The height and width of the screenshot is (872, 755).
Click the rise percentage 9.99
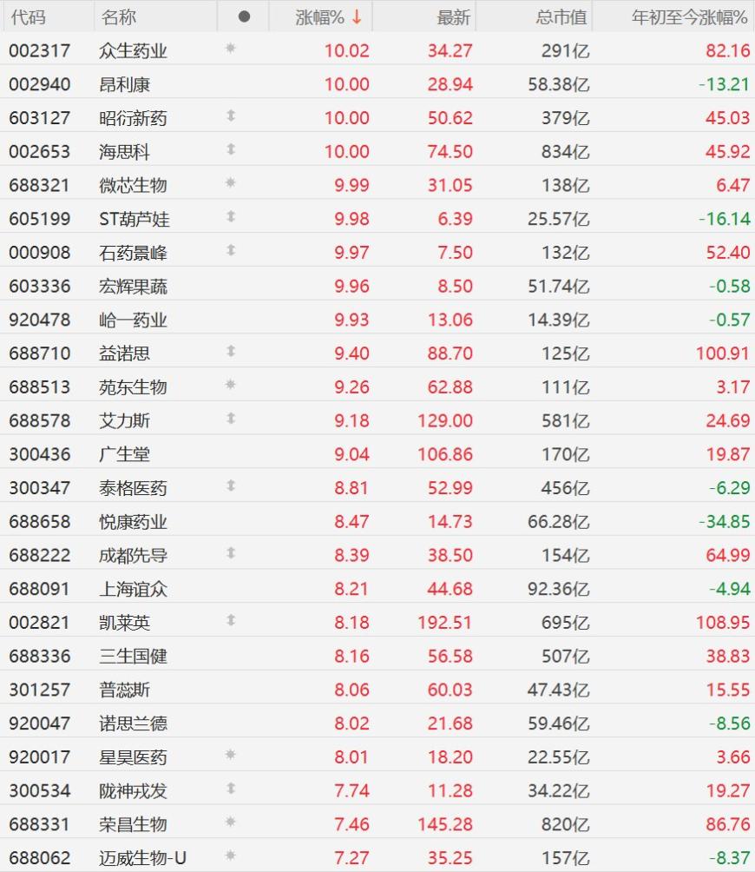tap(351, 185)
